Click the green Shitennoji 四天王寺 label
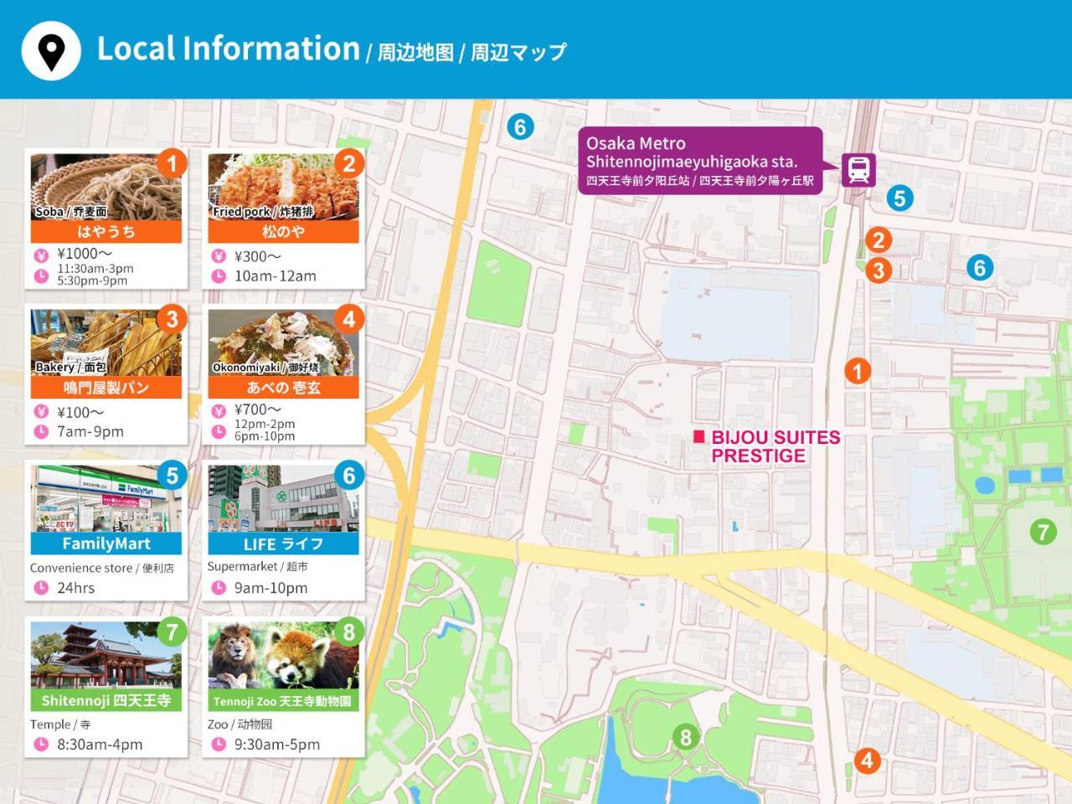The image size is (1072, 804). tap(106, 700)
